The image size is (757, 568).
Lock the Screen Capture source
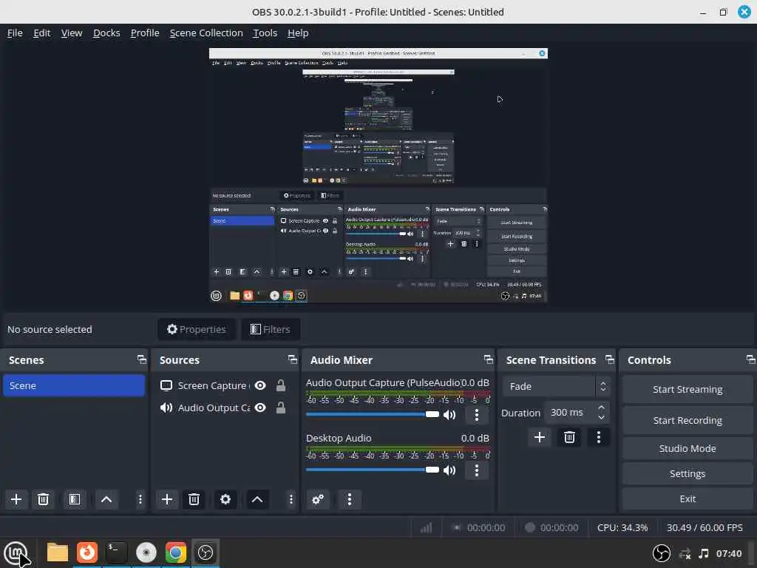pos(280,385)
